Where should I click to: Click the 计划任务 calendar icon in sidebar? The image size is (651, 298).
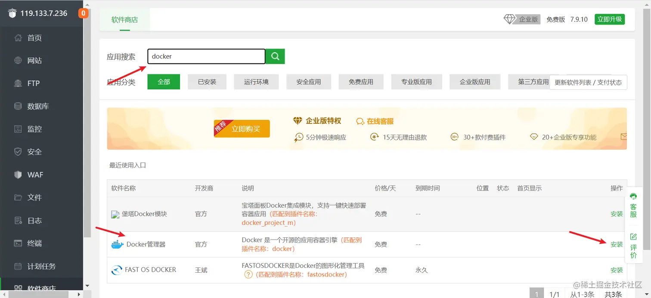pyautogui.click(x=18, y=266)
